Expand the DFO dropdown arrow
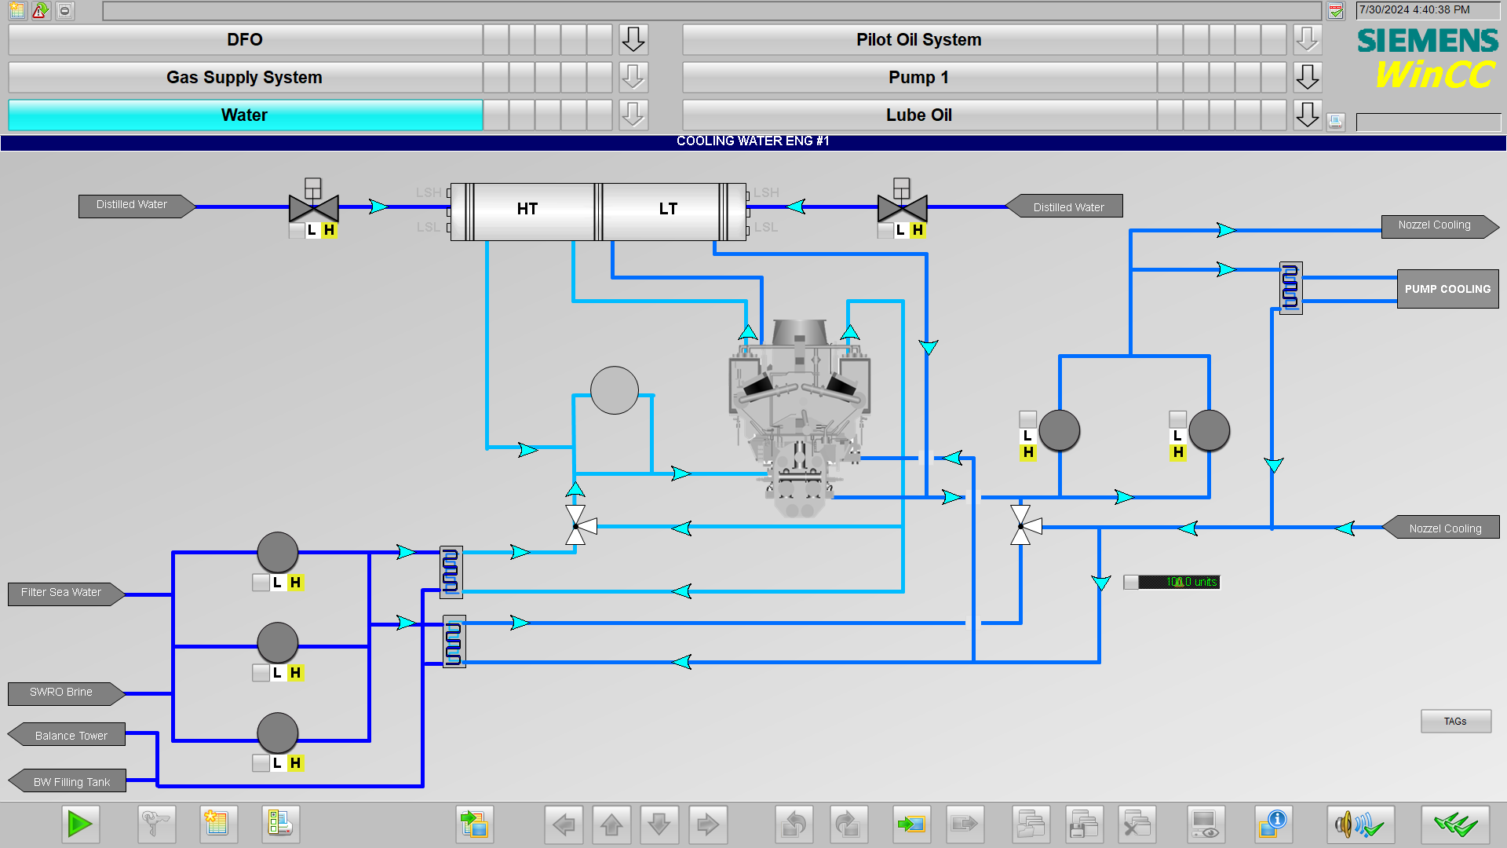1507x848 pixels. click(633, 39)
